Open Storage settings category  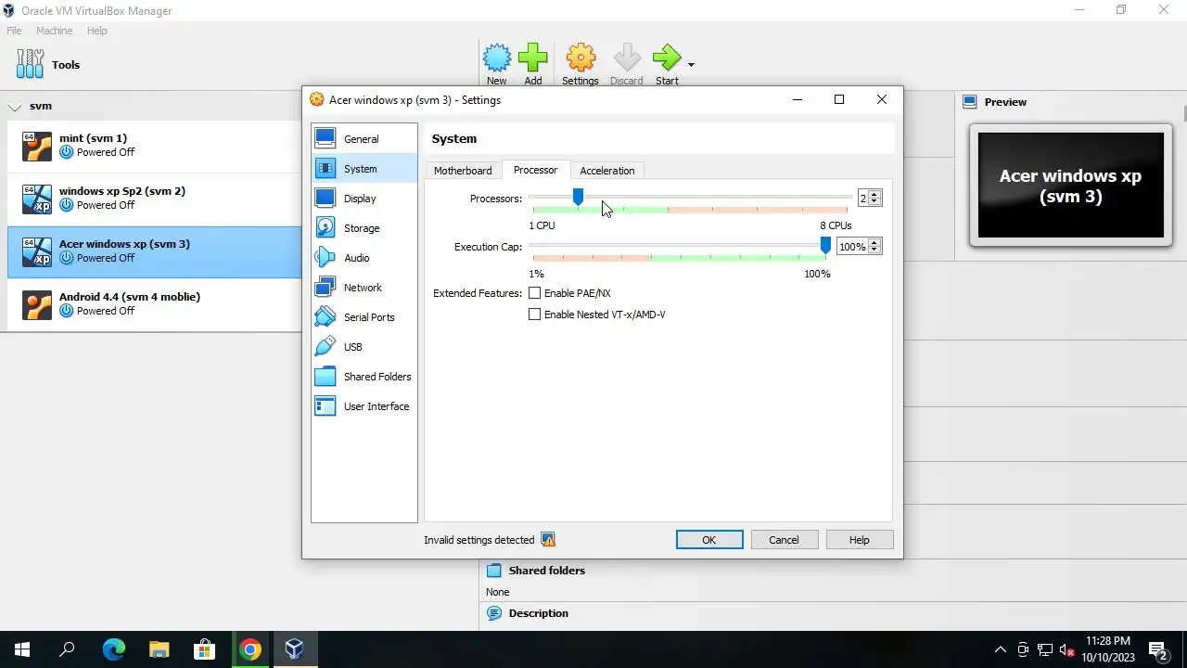click(364, 228)
